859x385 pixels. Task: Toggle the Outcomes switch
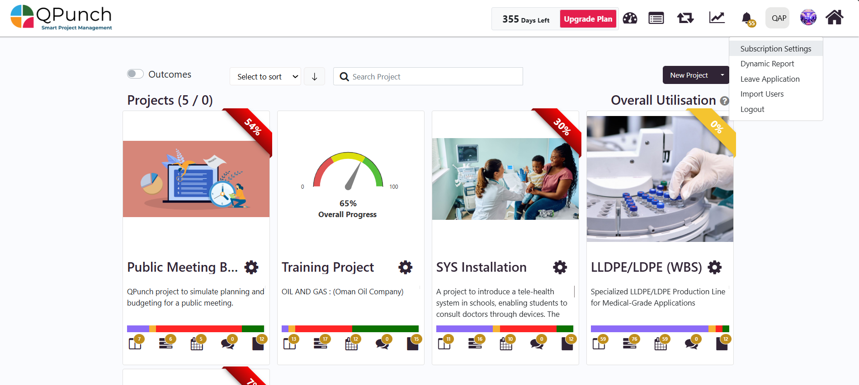[x=135, y=74]
